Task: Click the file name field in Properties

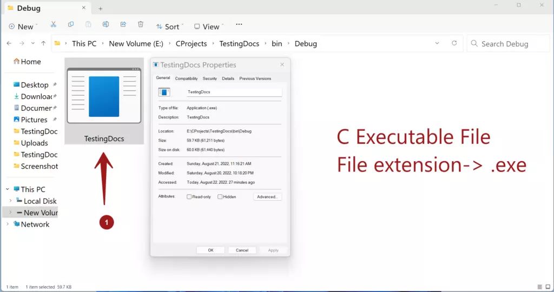Action: 234,92
